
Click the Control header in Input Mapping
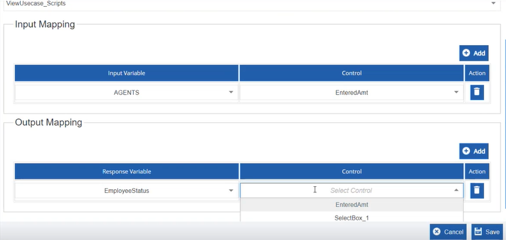point(352,73)
